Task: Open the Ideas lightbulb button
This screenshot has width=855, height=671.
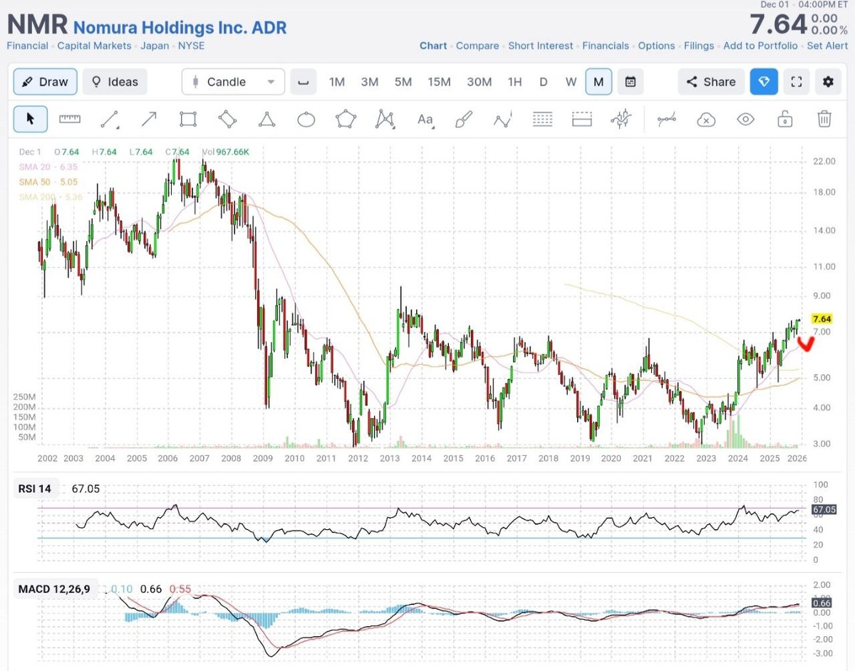Action: coord(115,82)
